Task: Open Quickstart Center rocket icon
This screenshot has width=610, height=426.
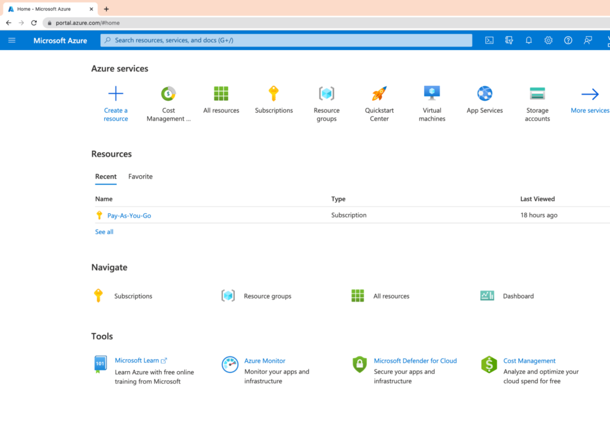Action: [x=379, y=94]
